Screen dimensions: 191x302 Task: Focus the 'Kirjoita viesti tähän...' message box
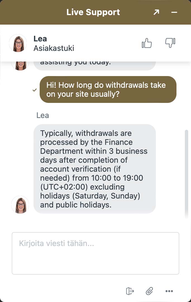point(95,253)
